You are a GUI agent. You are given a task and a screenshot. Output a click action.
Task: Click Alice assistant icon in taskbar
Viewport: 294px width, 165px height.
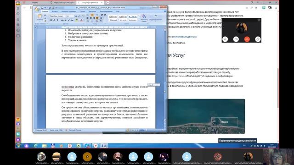(x=27, y=146)
